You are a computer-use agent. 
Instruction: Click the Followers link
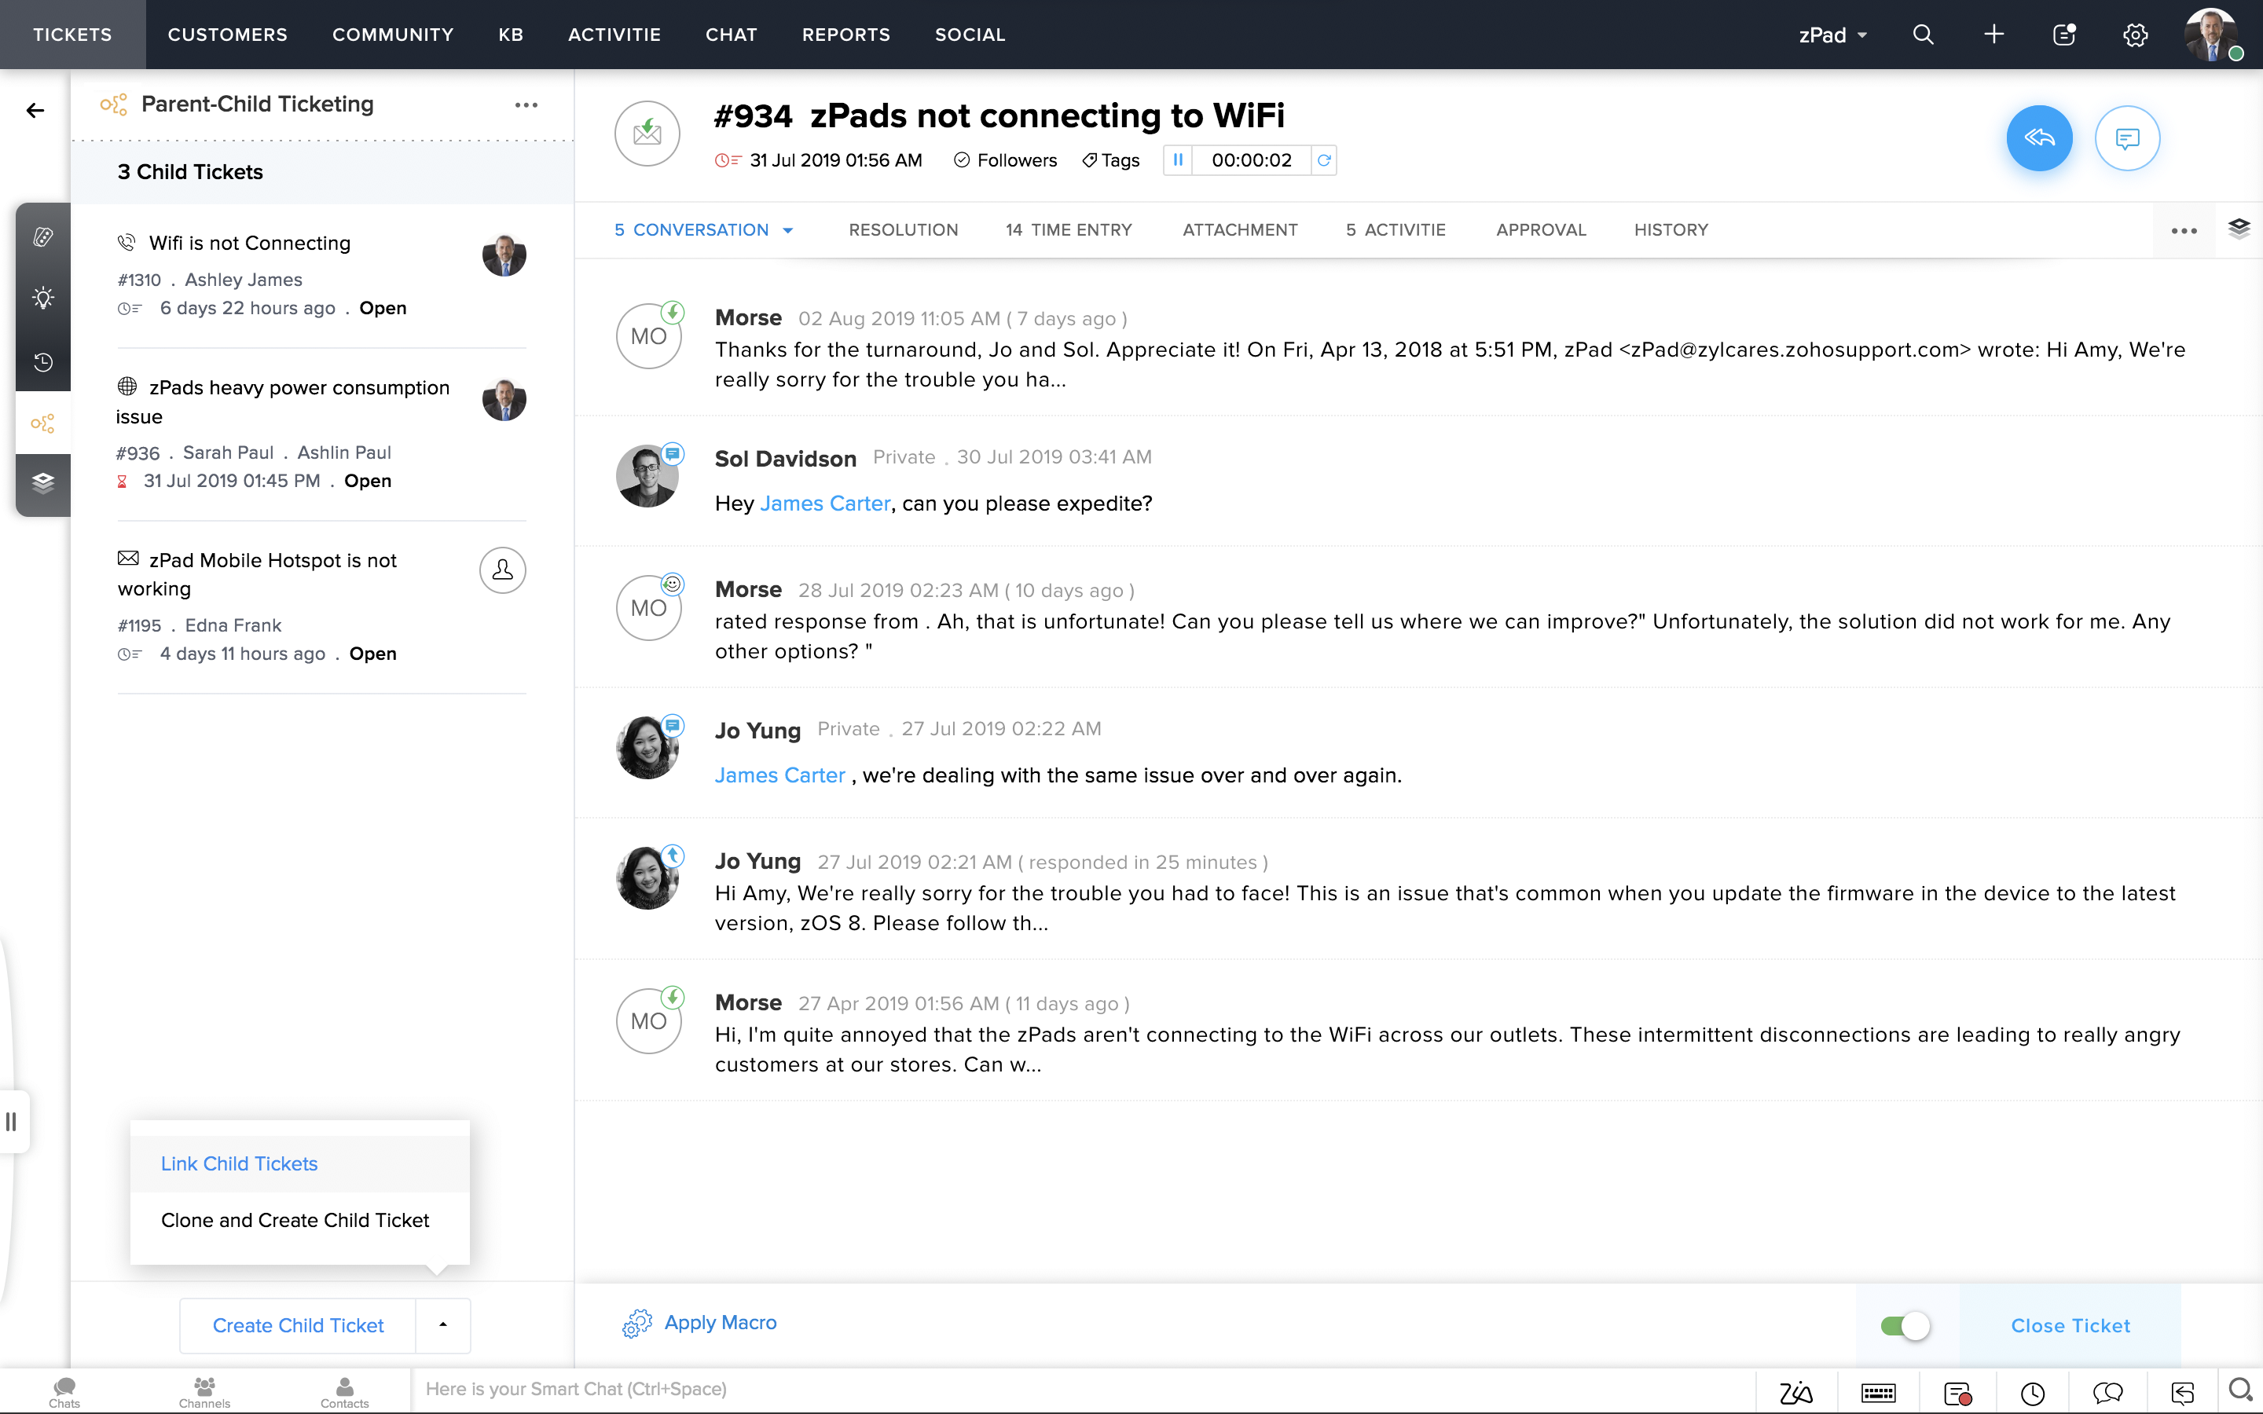click(x=1005, y=160)
